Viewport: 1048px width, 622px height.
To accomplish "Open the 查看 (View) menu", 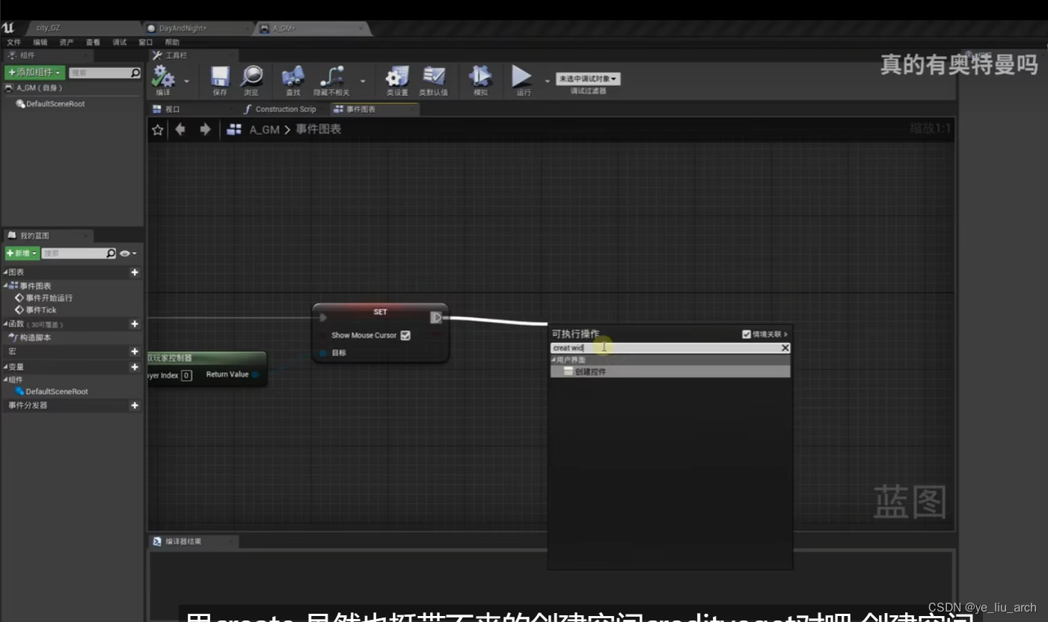I will (93, 43).
